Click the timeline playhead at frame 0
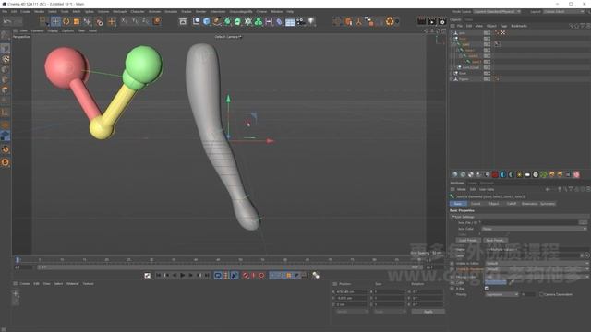The width and height of the screenshot is (591, 332). [18, 260]
